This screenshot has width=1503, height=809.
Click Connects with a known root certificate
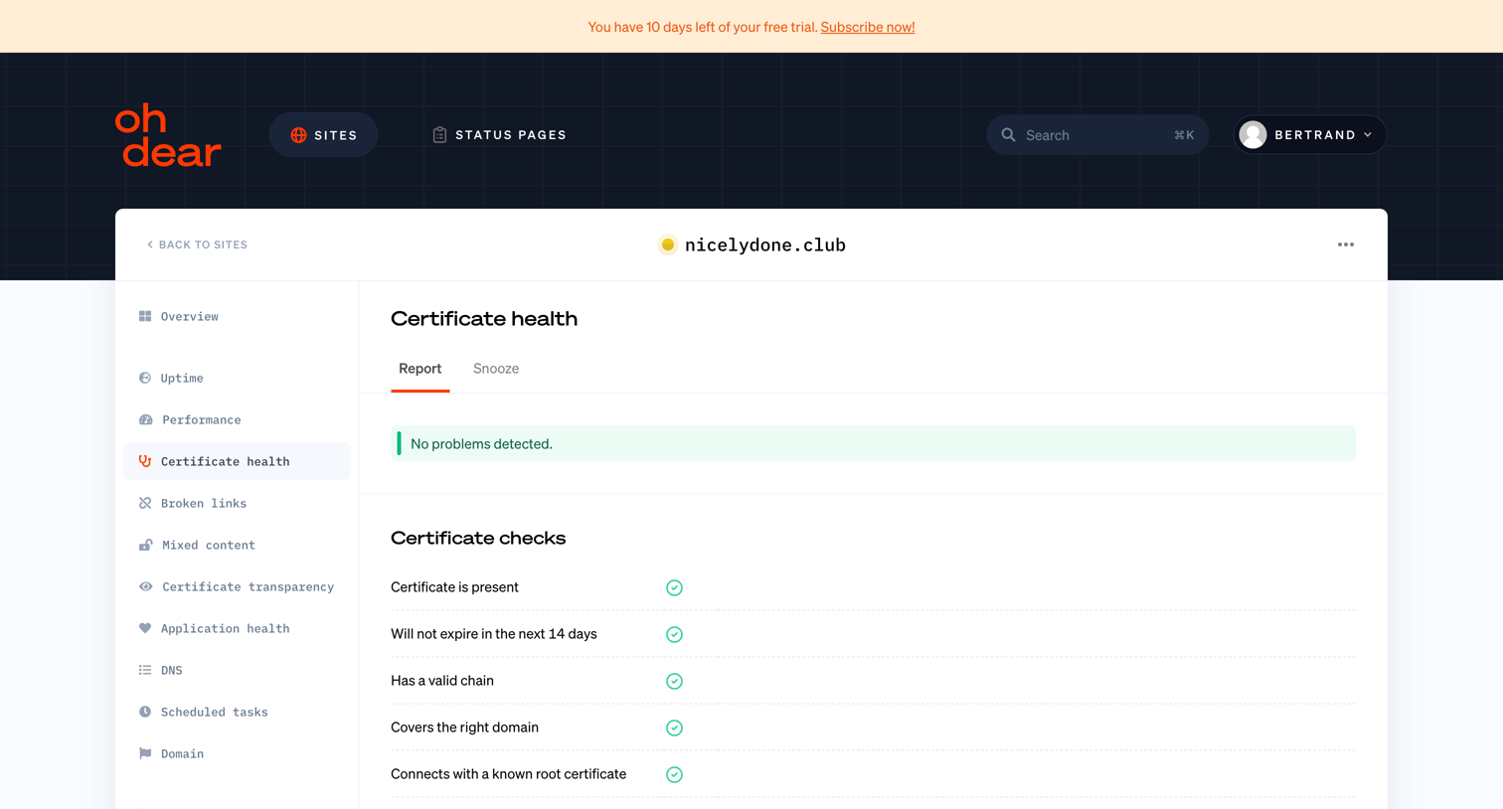[508, 774]
